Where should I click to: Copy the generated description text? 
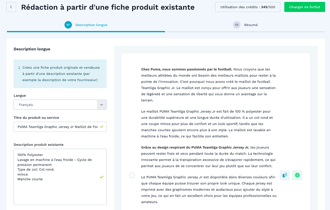tap(285, 175)
